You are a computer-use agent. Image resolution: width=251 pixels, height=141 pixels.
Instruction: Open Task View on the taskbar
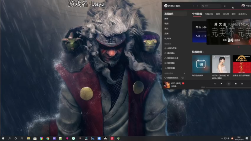tap(22, 138)
